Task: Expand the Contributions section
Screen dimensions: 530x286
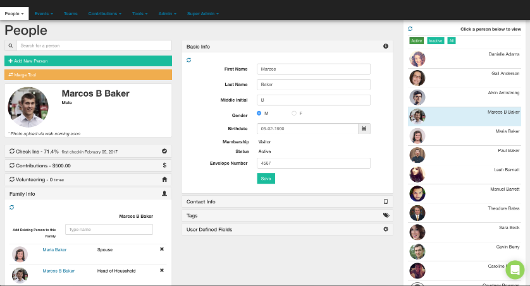Action: point(88,165)
